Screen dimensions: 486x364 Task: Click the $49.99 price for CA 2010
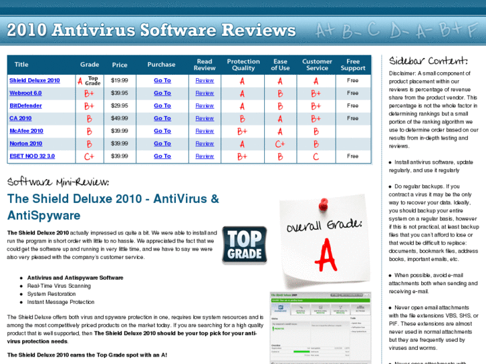(x=120, y=118)
